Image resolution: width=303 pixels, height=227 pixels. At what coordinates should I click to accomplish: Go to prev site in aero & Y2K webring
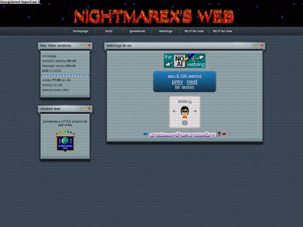pos(177,82)
